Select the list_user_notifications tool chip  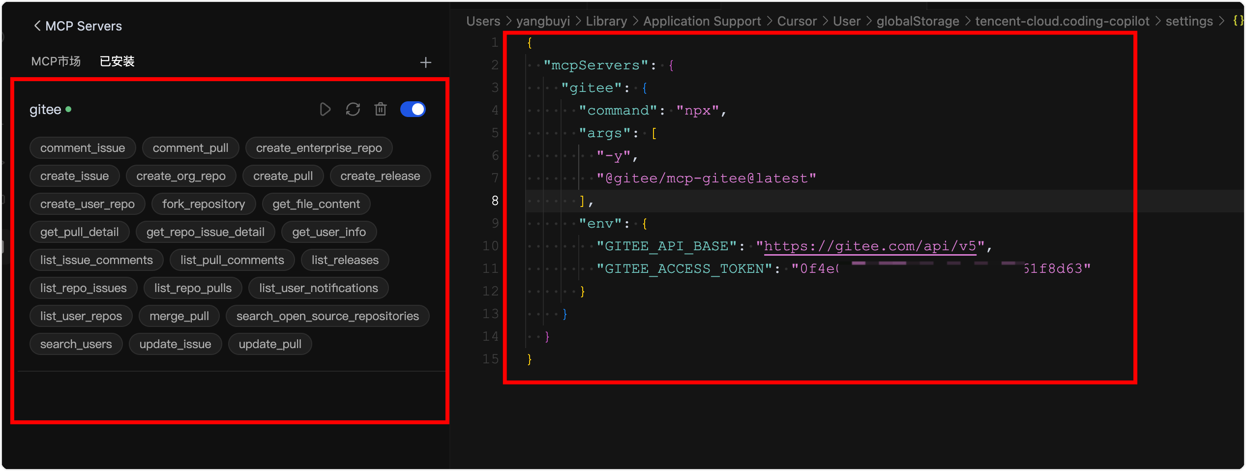point(319,288)
